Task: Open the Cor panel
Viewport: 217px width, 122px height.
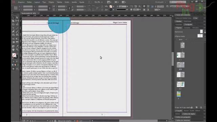Action: pyautogui.click(x=196, y=18)
